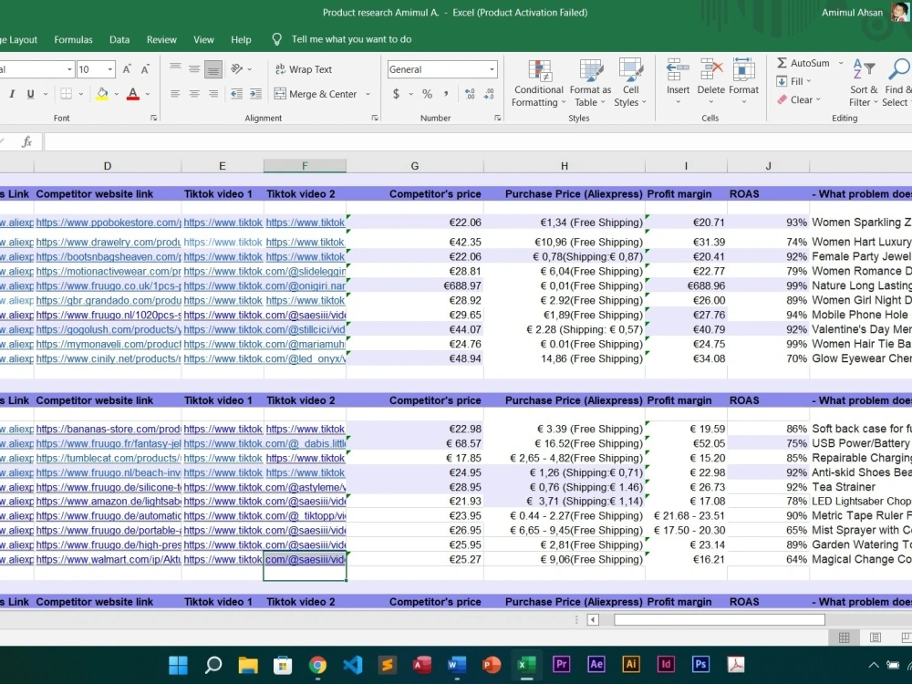912x684 pixels.
Task: Align text to the right
Action: (213, 94)
